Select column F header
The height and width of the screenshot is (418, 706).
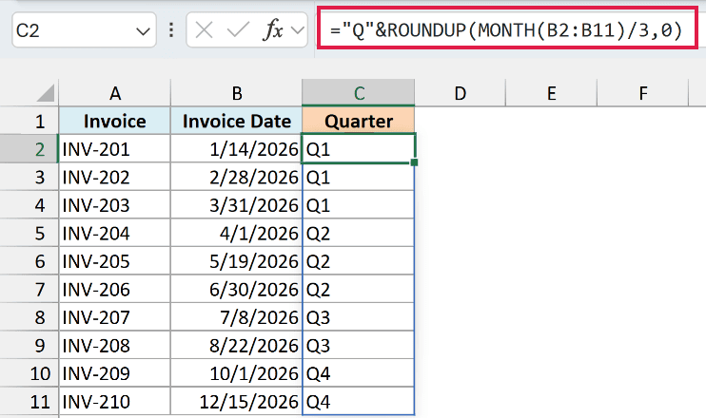[643, 93]
